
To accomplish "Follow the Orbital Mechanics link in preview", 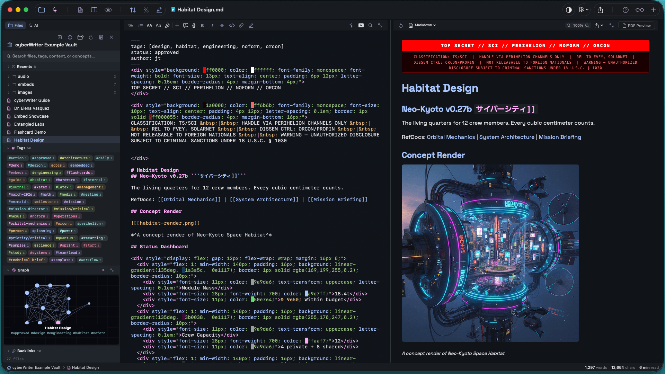I will (x=451, y=137).
